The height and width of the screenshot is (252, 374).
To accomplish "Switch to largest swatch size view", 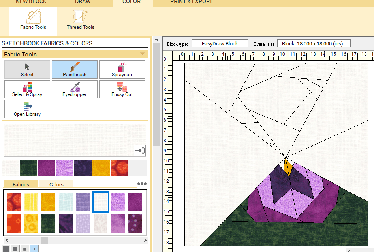I will (x=6, y=249).
